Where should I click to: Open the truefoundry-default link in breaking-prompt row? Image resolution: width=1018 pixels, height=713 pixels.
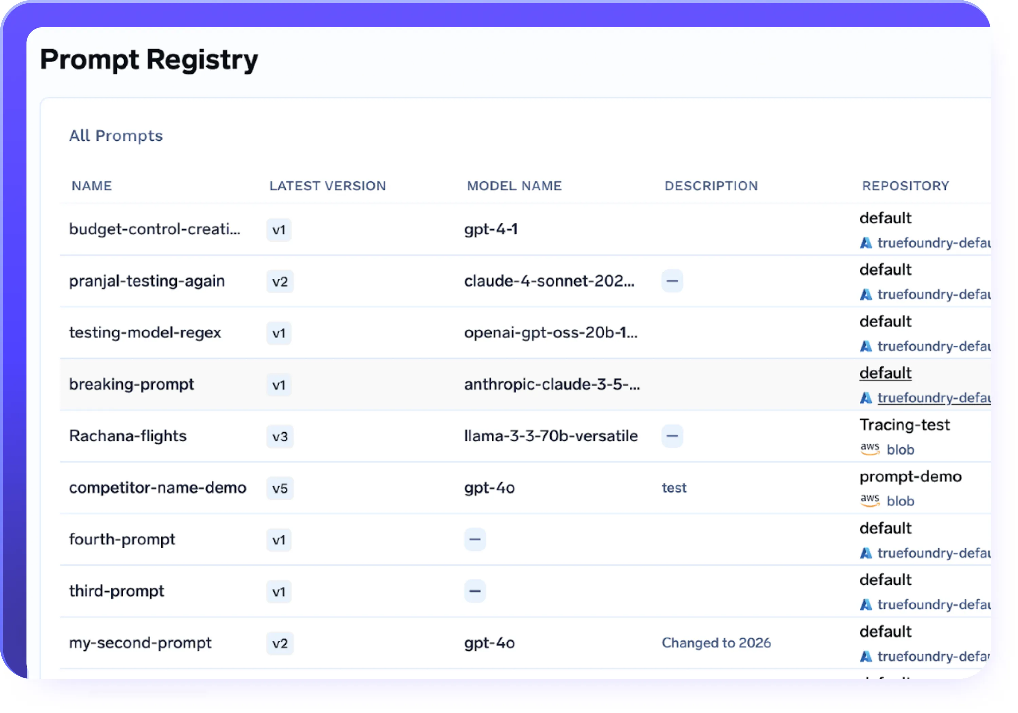click(x=934, y=398)
